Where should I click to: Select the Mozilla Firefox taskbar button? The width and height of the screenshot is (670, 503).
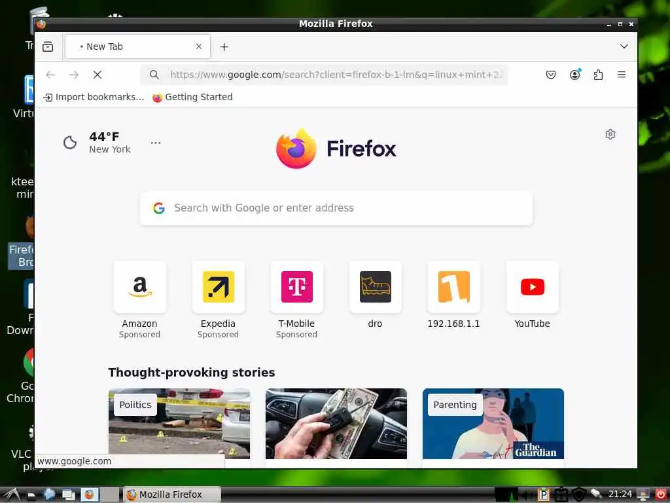click(171, 494)
